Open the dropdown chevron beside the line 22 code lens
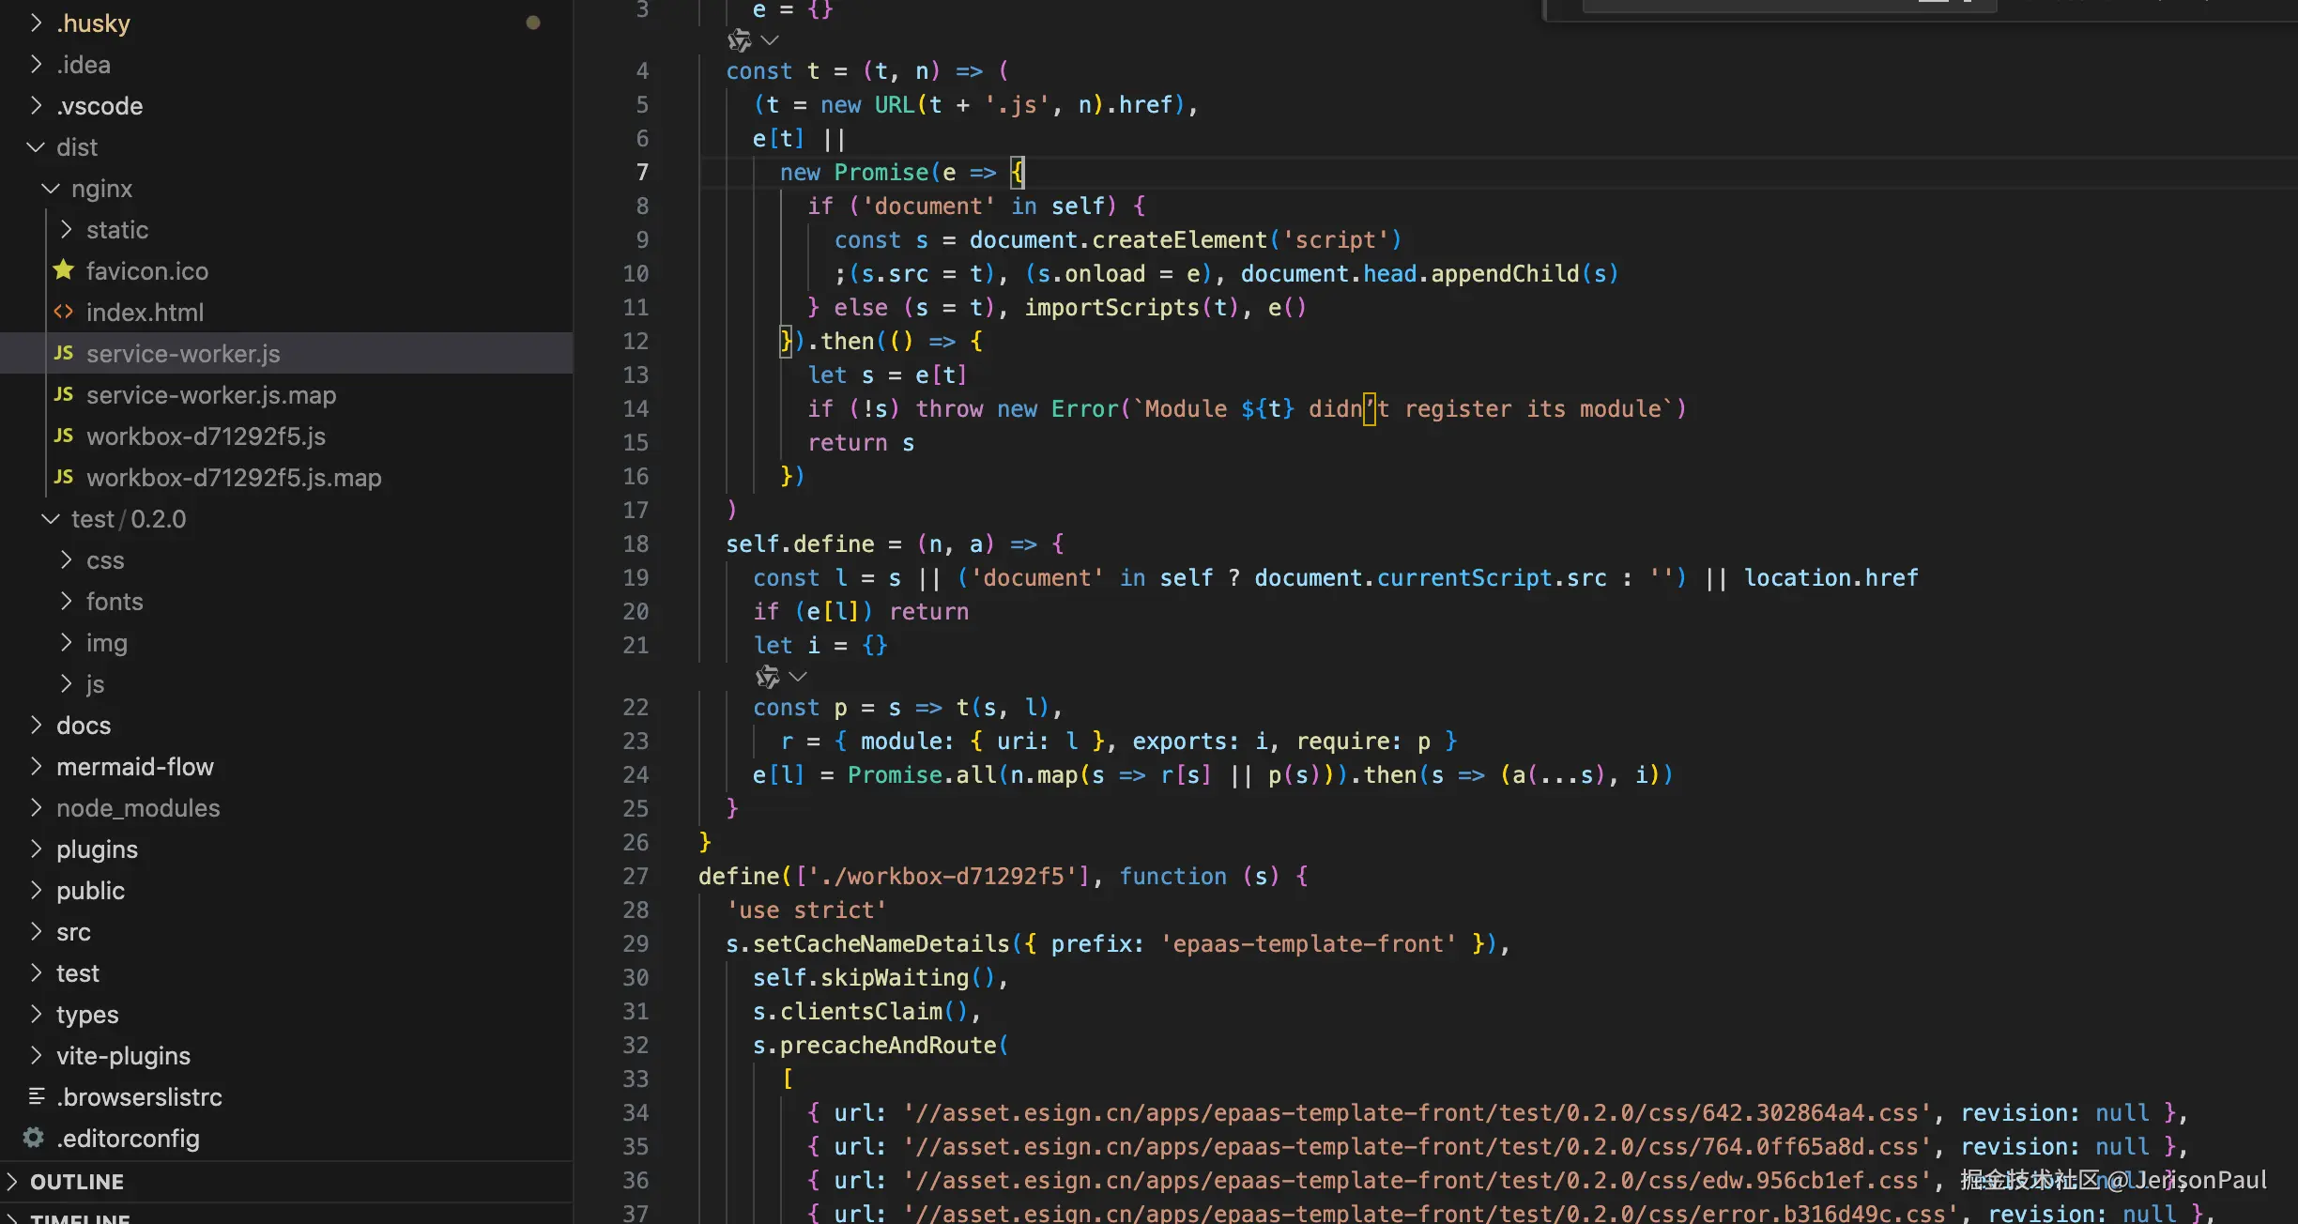This screenshot has width=2298, height=1224. pyautogui.click(x=799, y=676)
